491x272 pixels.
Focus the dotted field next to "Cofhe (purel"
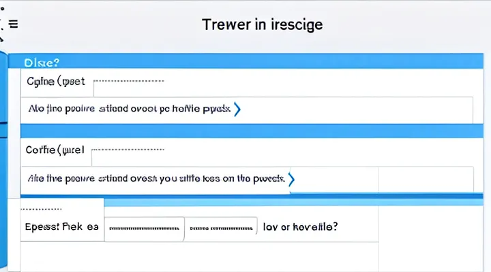pos(128,148)
